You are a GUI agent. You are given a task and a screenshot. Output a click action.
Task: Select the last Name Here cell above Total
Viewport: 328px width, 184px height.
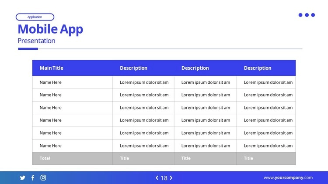coord(51,146)
